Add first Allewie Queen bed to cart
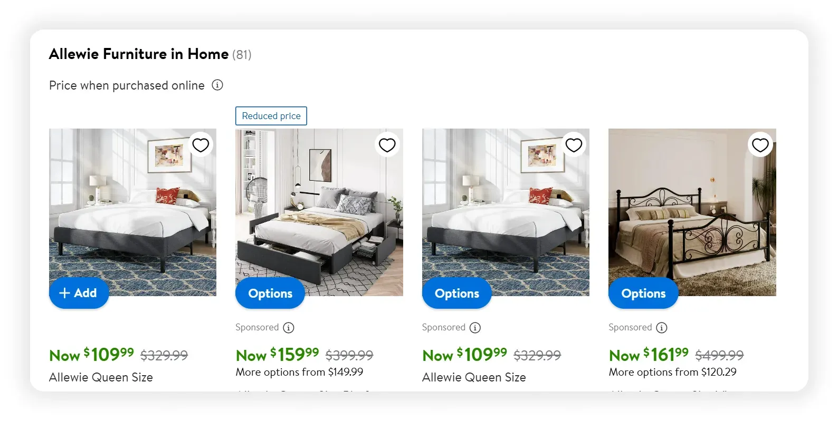This screenshot has width=838, height=421. [79, 293]
